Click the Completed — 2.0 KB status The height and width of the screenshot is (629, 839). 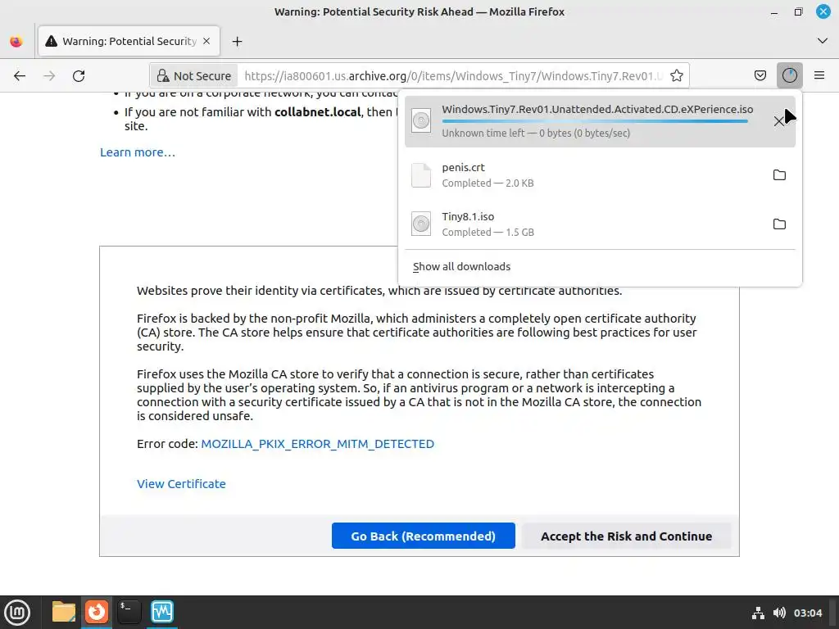[x=488, y=183]
